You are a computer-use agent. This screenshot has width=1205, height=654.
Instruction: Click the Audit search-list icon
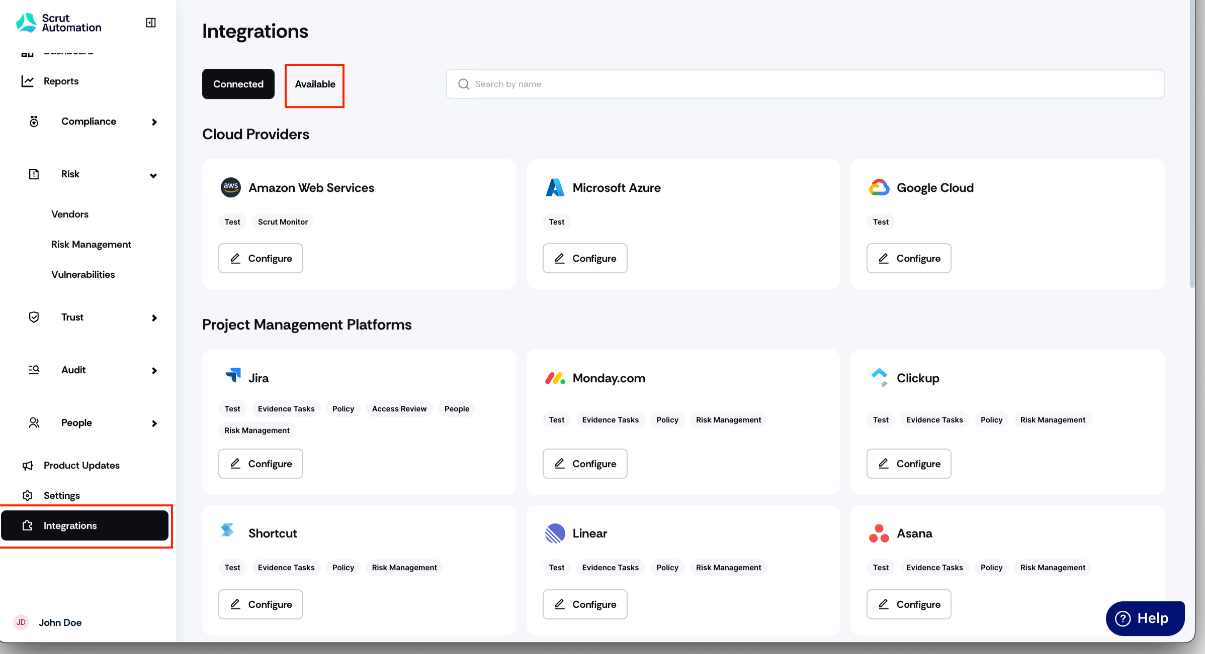34,370
